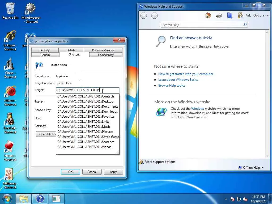Open the Options dropdown in Help
272x204 pixels.
click(261, 15)
